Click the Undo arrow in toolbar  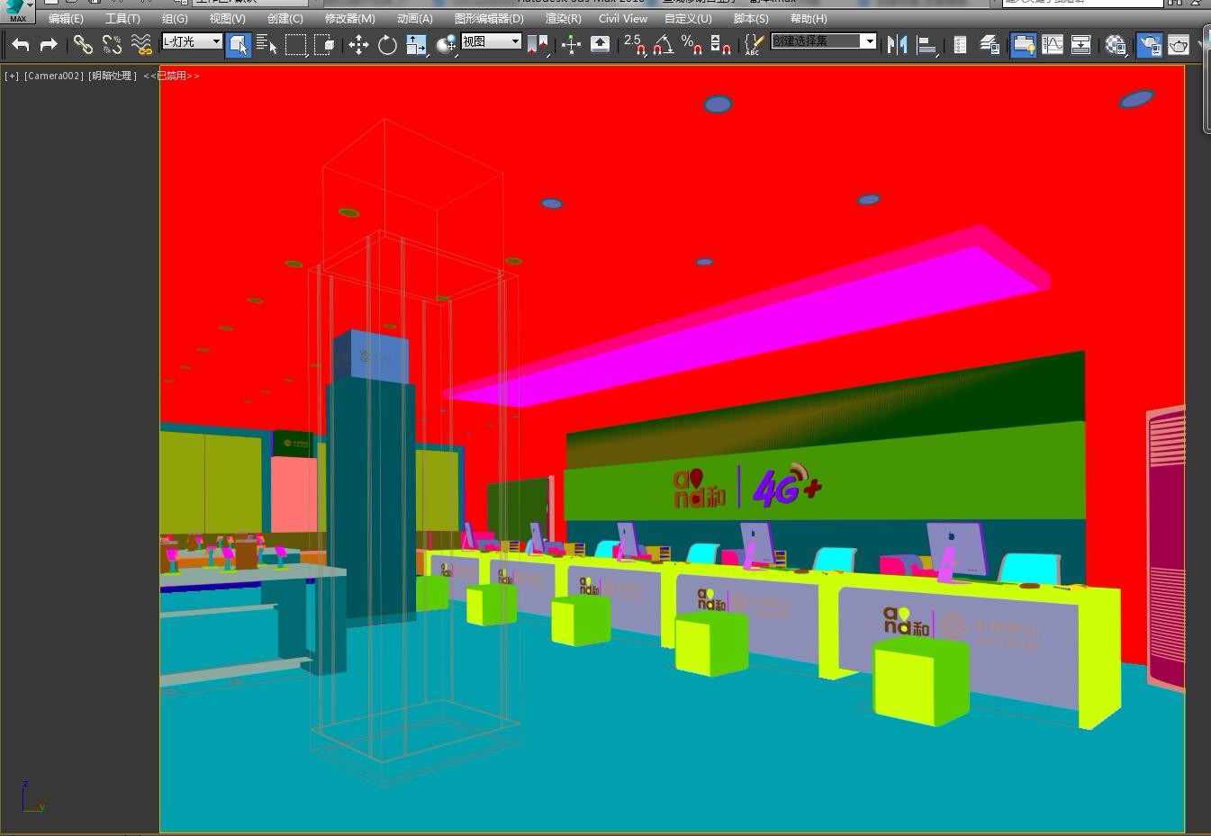pyautogui.click(x=21, y=44)
